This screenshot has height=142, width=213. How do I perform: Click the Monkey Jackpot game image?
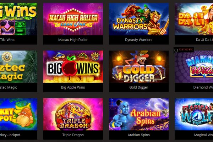point(18,114)
